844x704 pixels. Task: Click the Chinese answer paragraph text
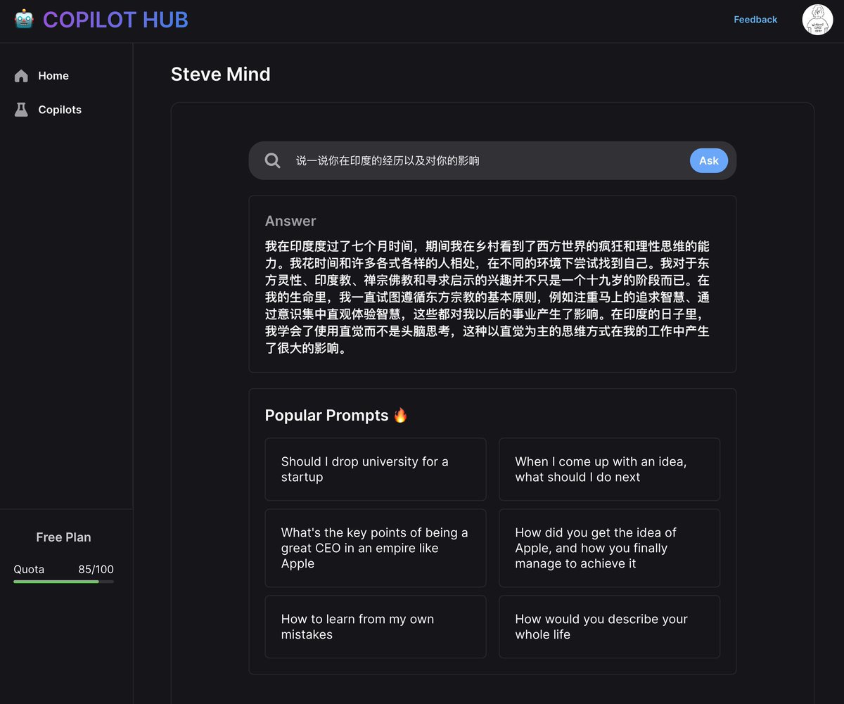pos(487,297)
